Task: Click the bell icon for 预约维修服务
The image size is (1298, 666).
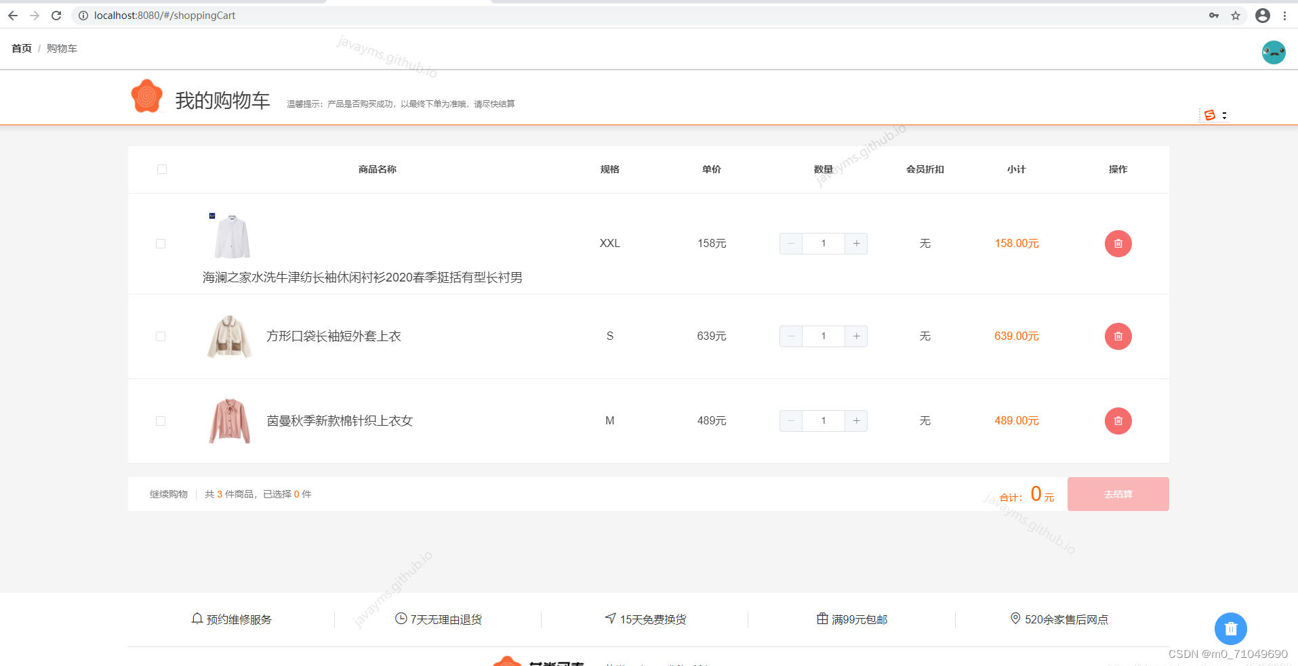Action: [x=197, y=618]
